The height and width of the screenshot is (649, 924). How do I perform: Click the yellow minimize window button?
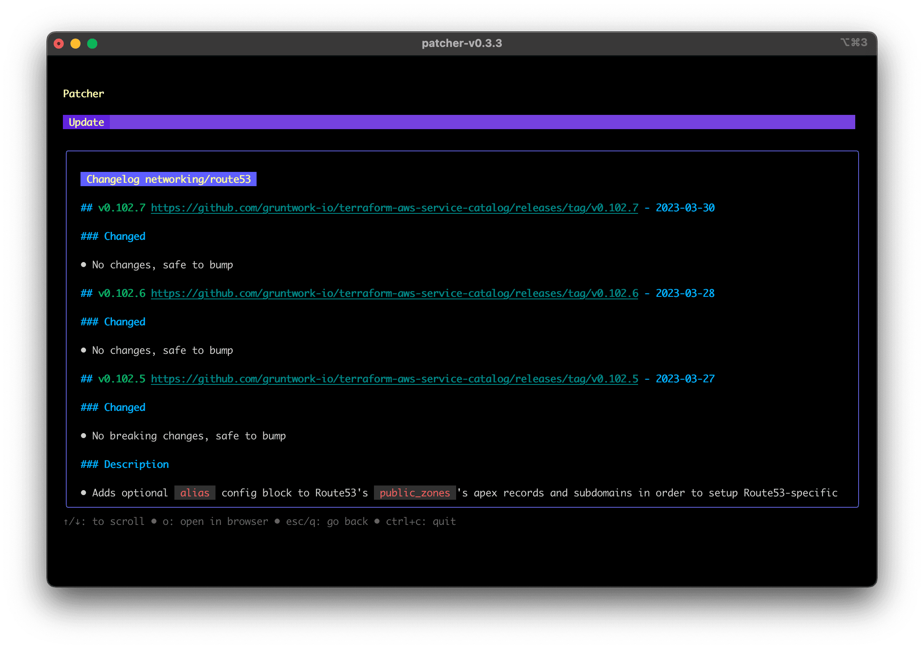[x=75, y=44]
